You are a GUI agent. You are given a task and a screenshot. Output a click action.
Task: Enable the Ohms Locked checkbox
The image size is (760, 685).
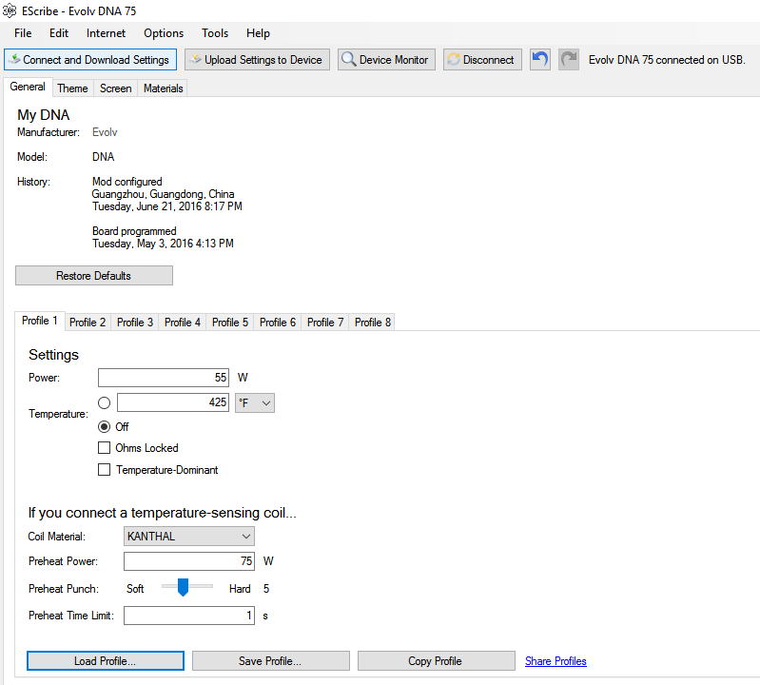[104, 448]
